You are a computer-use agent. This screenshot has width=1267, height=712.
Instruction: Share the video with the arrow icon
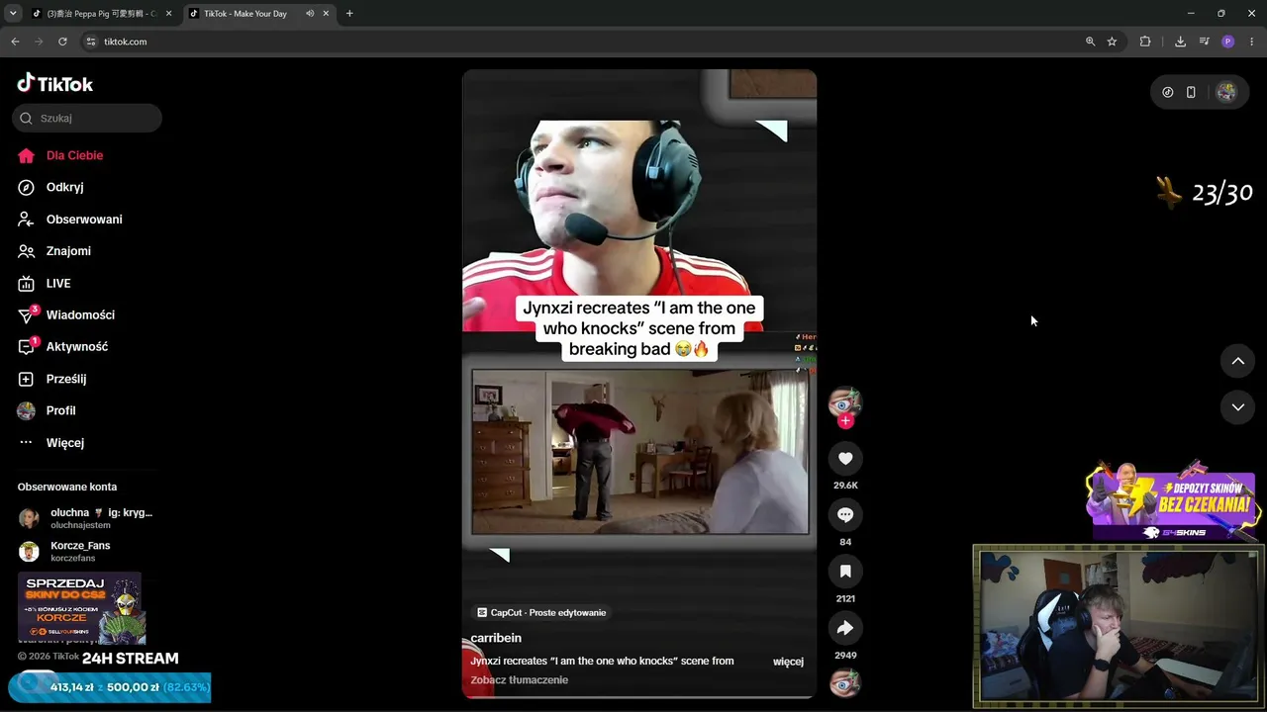(x=845, y=628)
